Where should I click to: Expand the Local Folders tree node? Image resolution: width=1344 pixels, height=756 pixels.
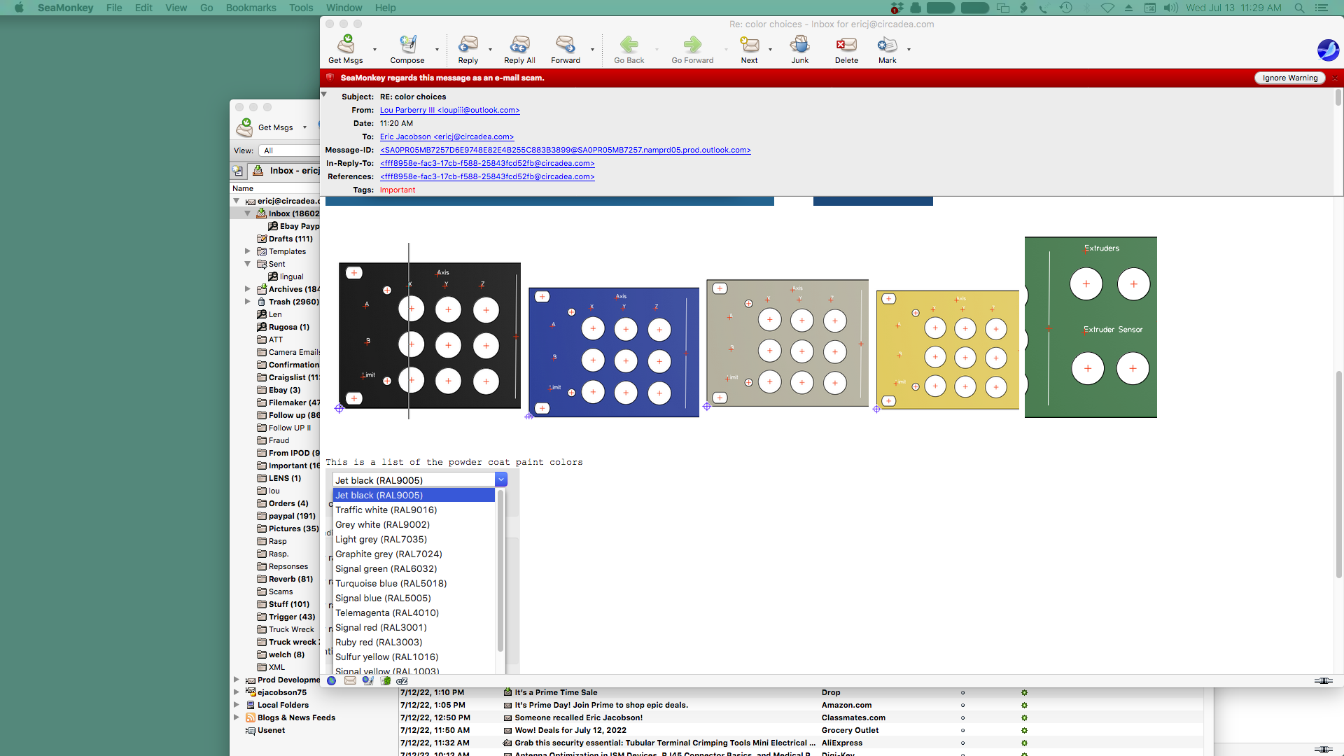(x=237, y=705)
